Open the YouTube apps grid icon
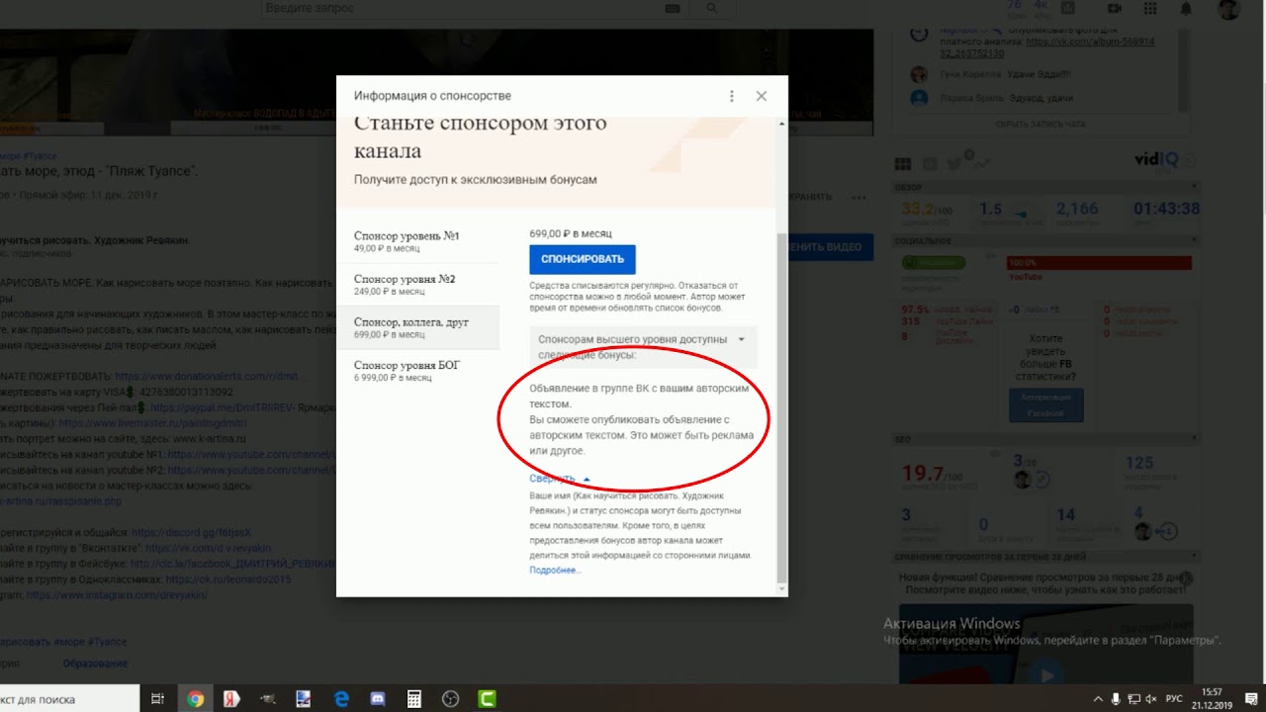Viewport: 1266px width, 712px height. tap(1150, 9)
